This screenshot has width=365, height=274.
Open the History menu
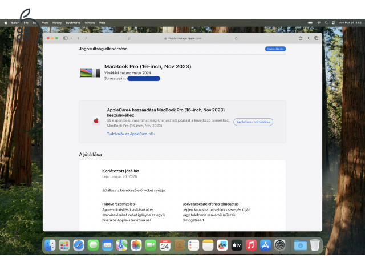point(57,23)
